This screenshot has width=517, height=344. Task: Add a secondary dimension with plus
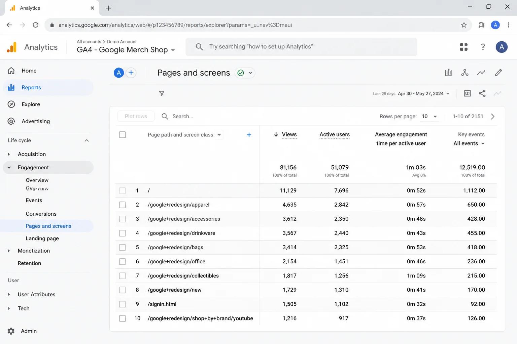[249, 135]
